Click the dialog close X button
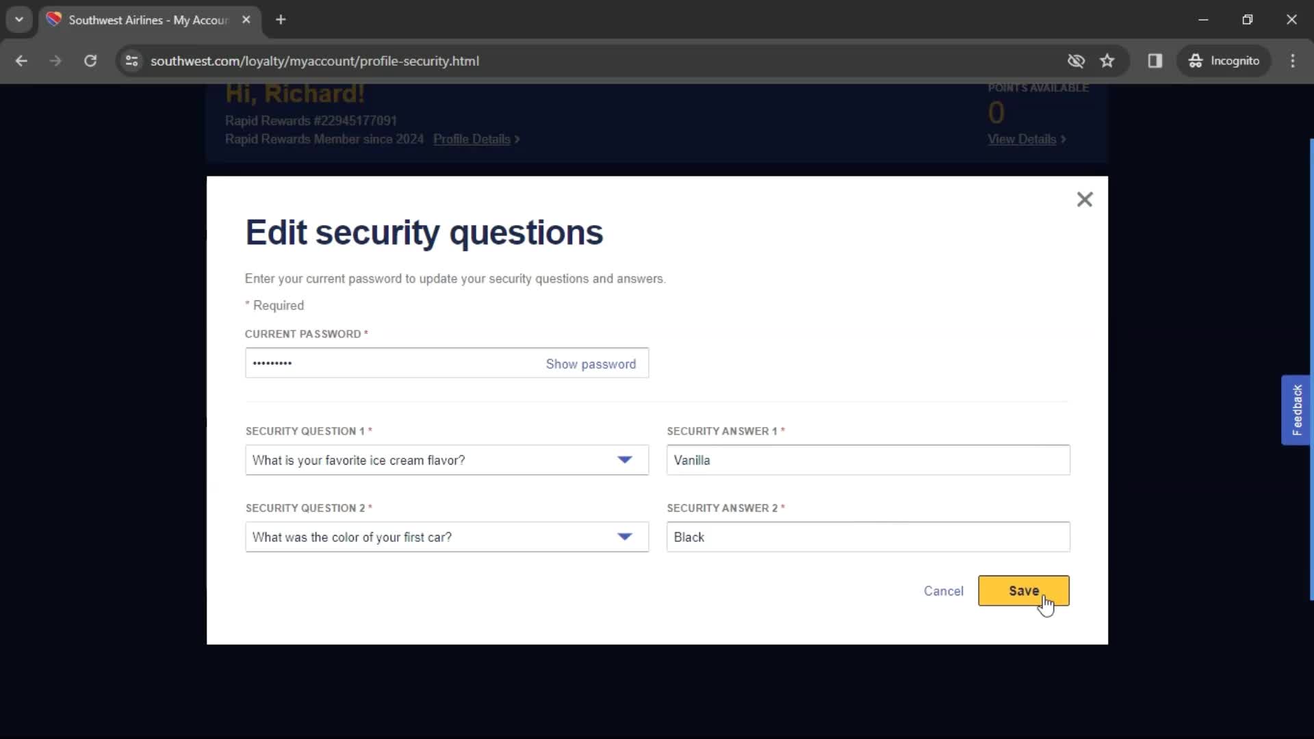Image resolution: width=1314 pixels, height=739 pixels. point(1085,199)
